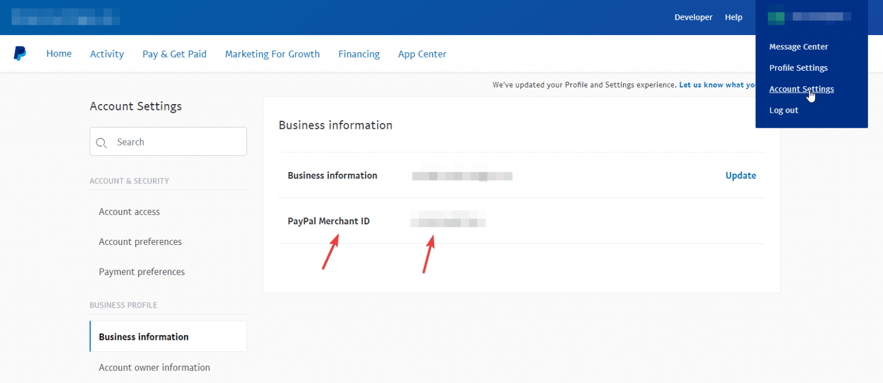Open the Account access settings
This screenshot has width=883, height=383.
click(x=129, y=211)
